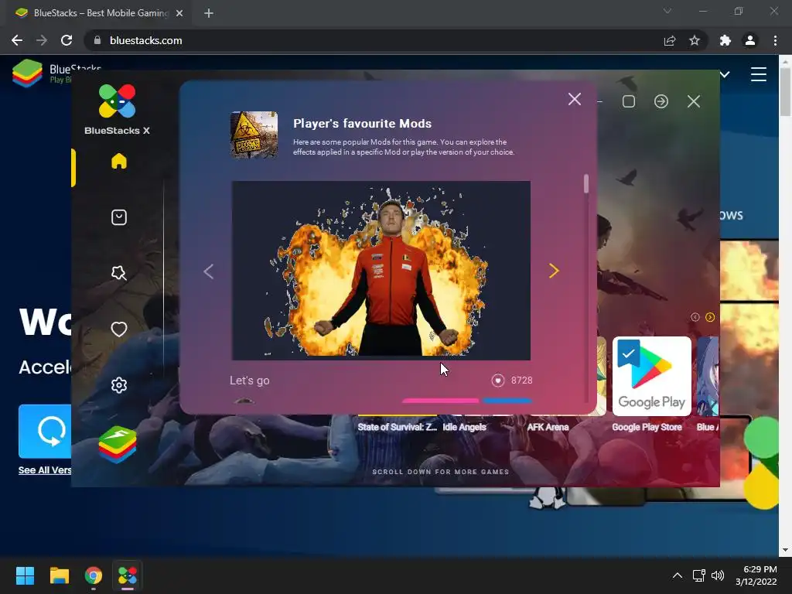This screenshot has height=594, width=792.
Task: Like the mod using the heart counter
Action: pos(497,381)
